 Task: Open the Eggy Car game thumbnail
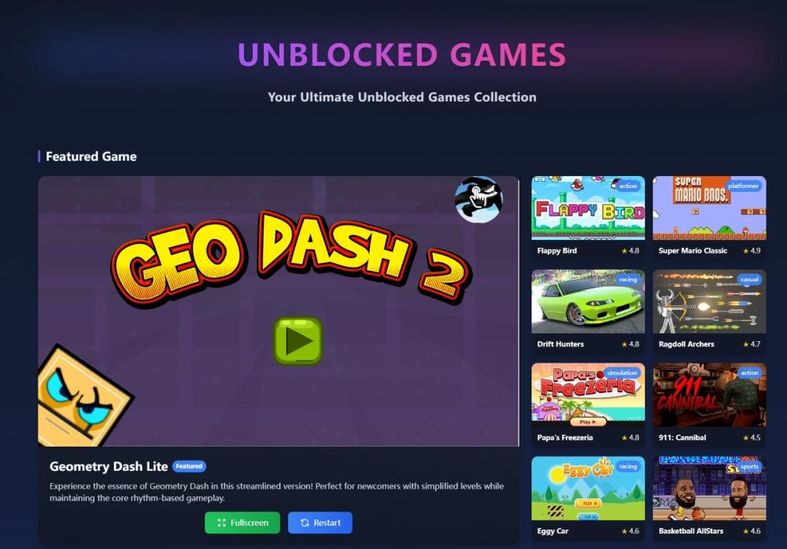point(588,488)
